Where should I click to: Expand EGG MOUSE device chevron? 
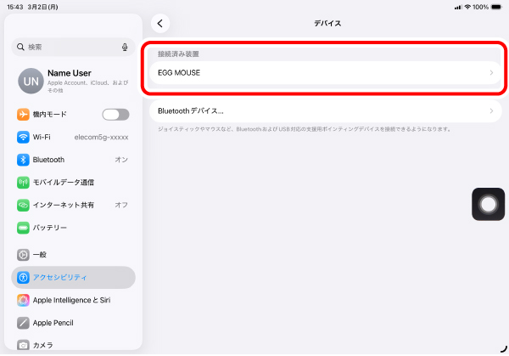[491, 73]
